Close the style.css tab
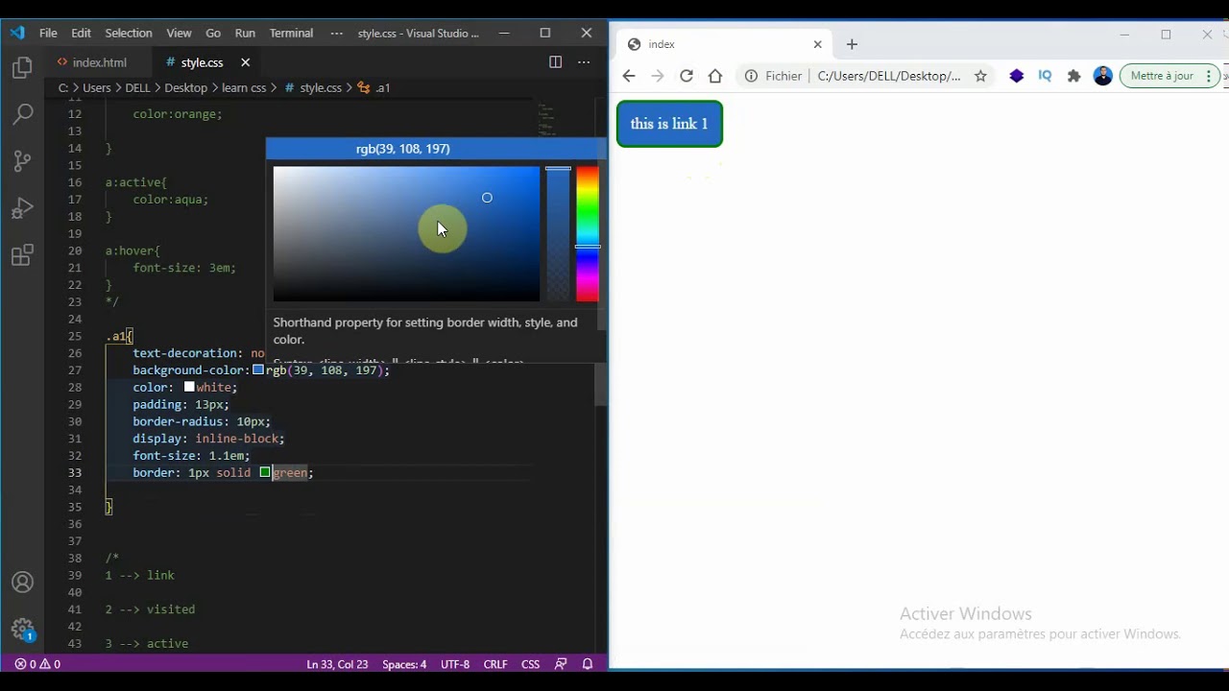The width and height of the screenshot is (1229, 691). pos(245,62)
